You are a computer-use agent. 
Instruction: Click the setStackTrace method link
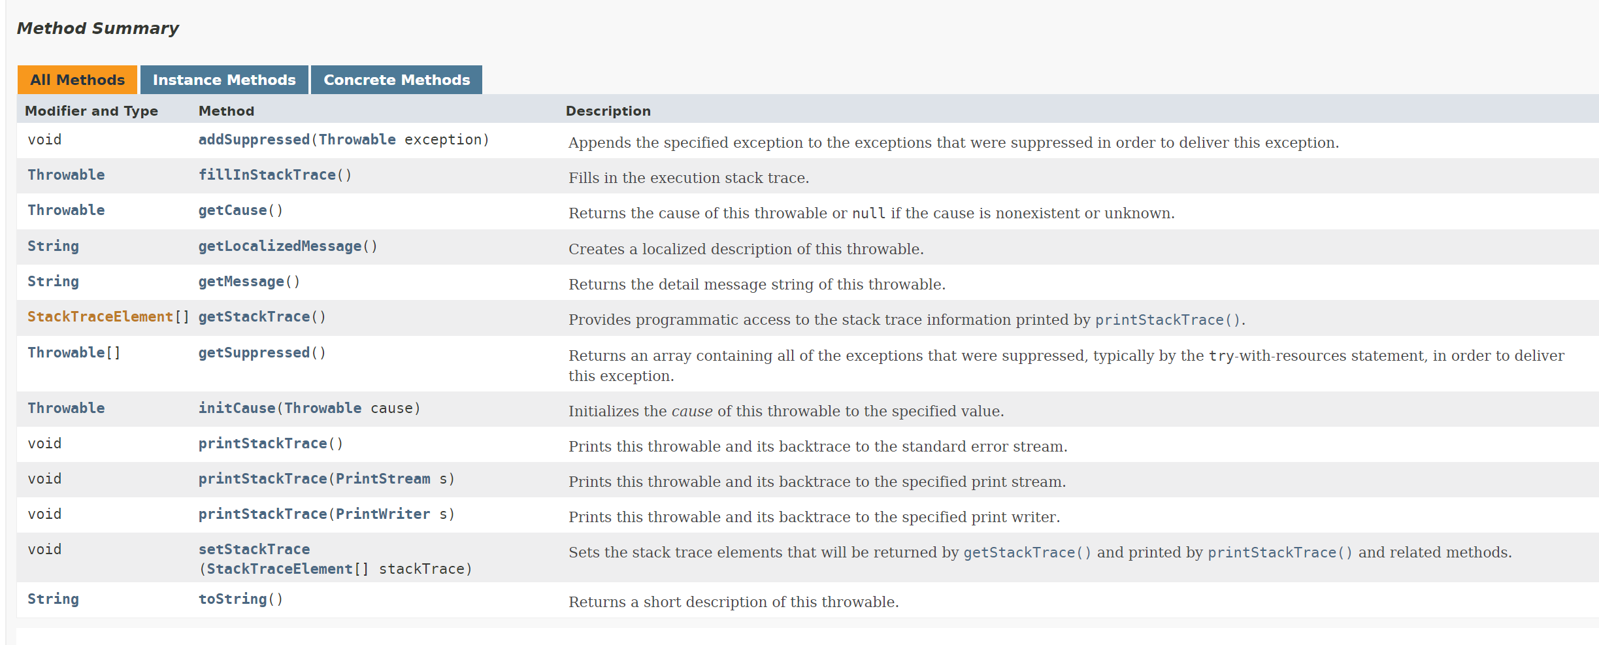click(x=254, y=550)
